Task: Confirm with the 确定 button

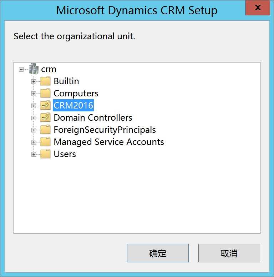Action: 158,253
